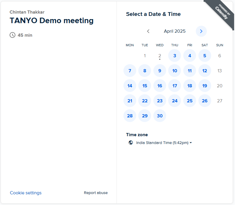Pick date 10 in April
This screenshot has width=235, height=205.
tap(175, 71)
